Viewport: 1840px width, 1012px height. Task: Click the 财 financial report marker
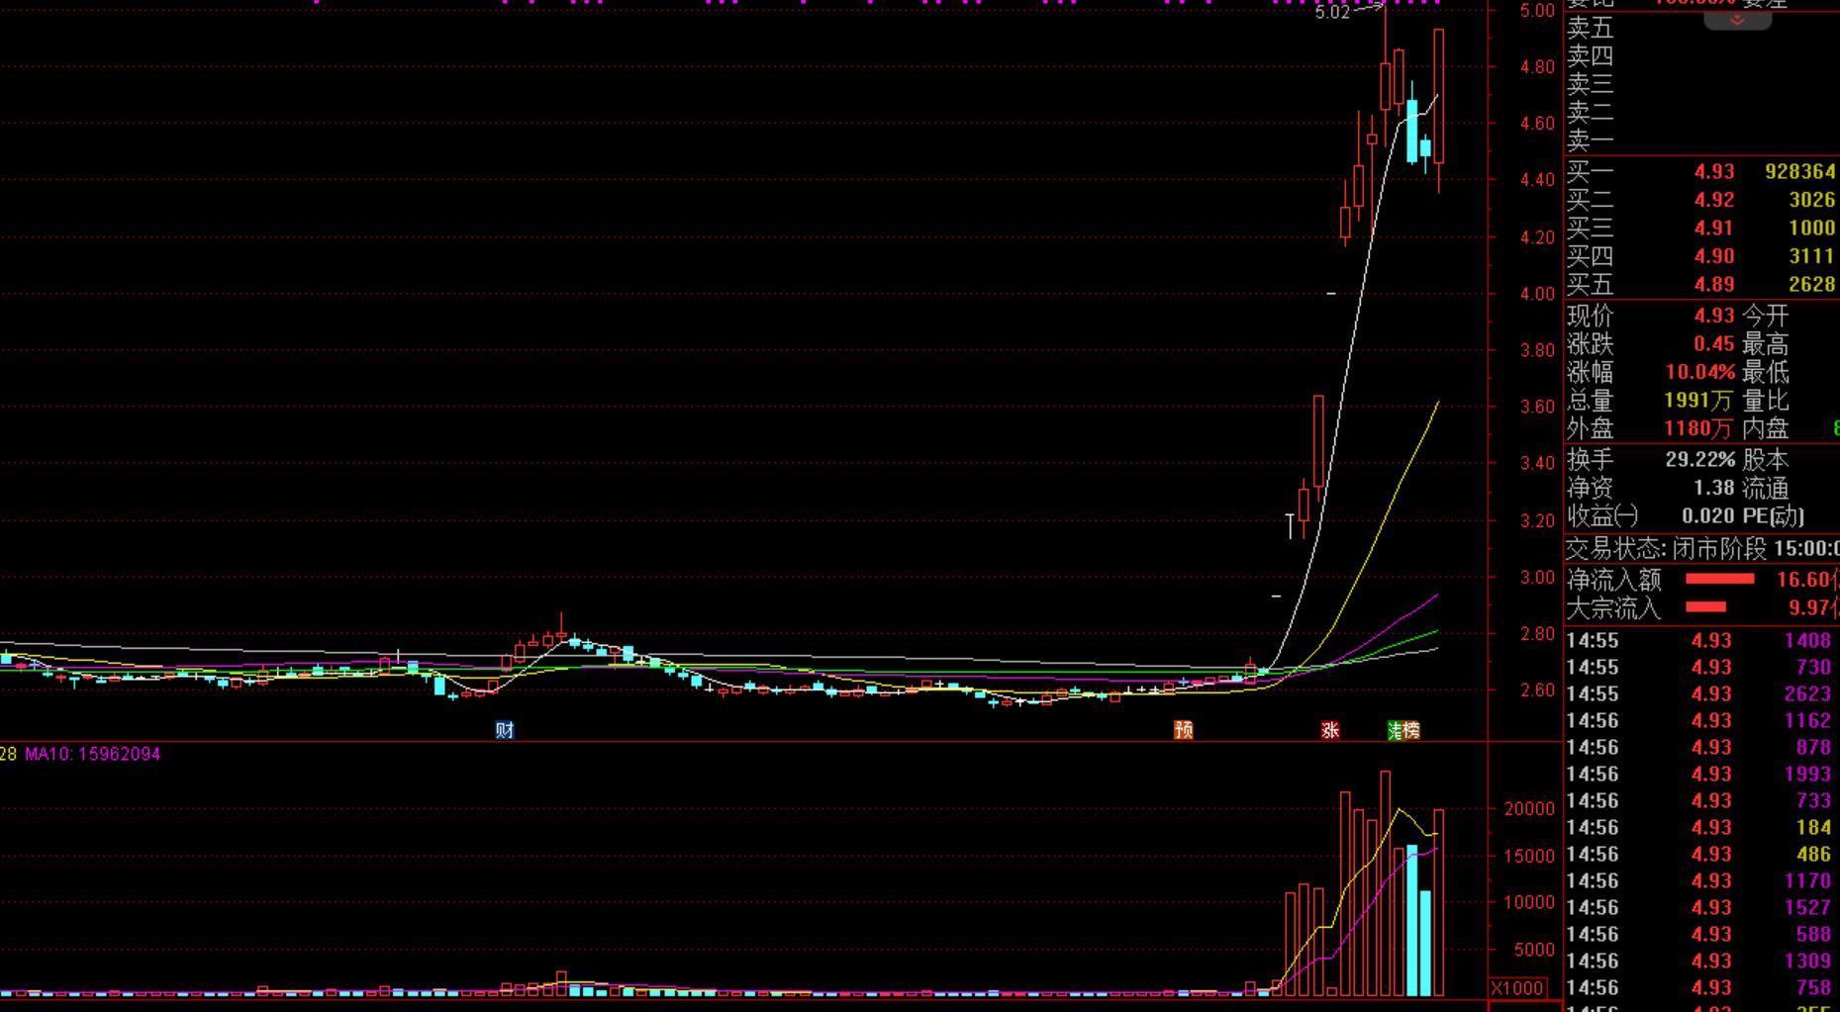click(x=505, y=730)
